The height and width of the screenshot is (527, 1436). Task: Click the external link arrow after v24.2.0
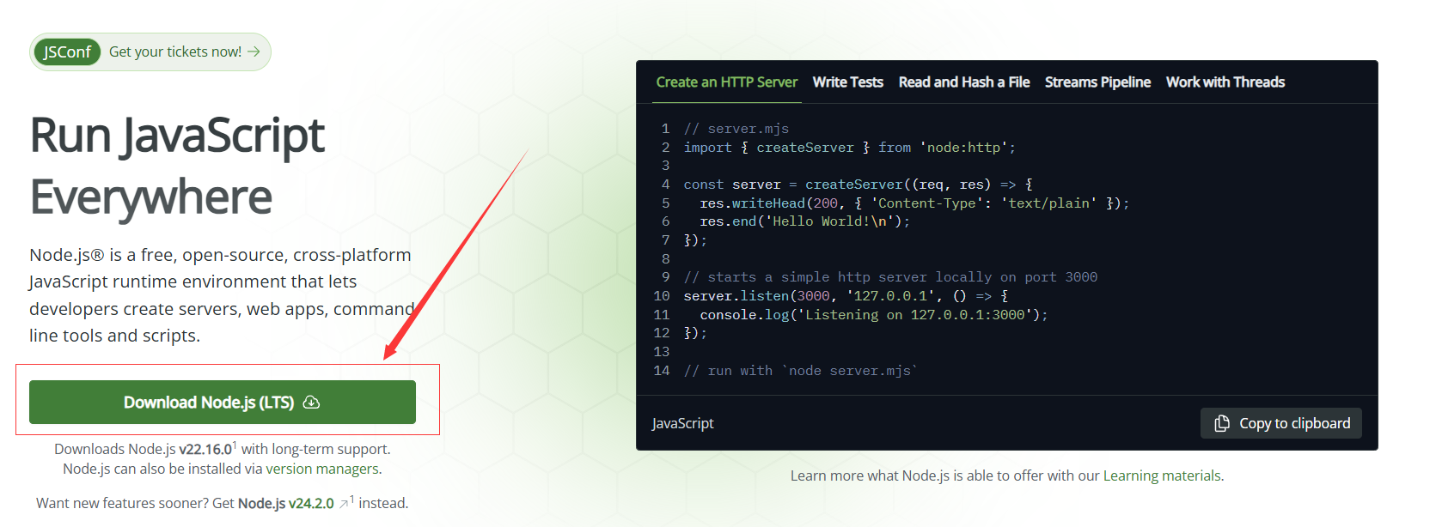(x=344, y=504)
